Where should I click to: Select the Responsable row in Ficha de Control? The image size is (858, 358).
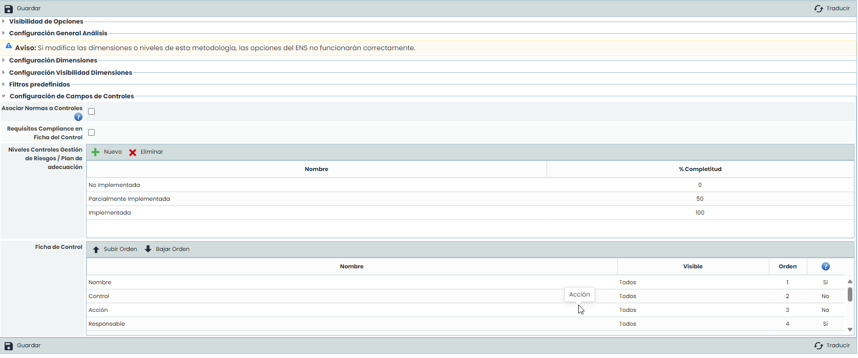pyautogui.click(x=107, y=324)
